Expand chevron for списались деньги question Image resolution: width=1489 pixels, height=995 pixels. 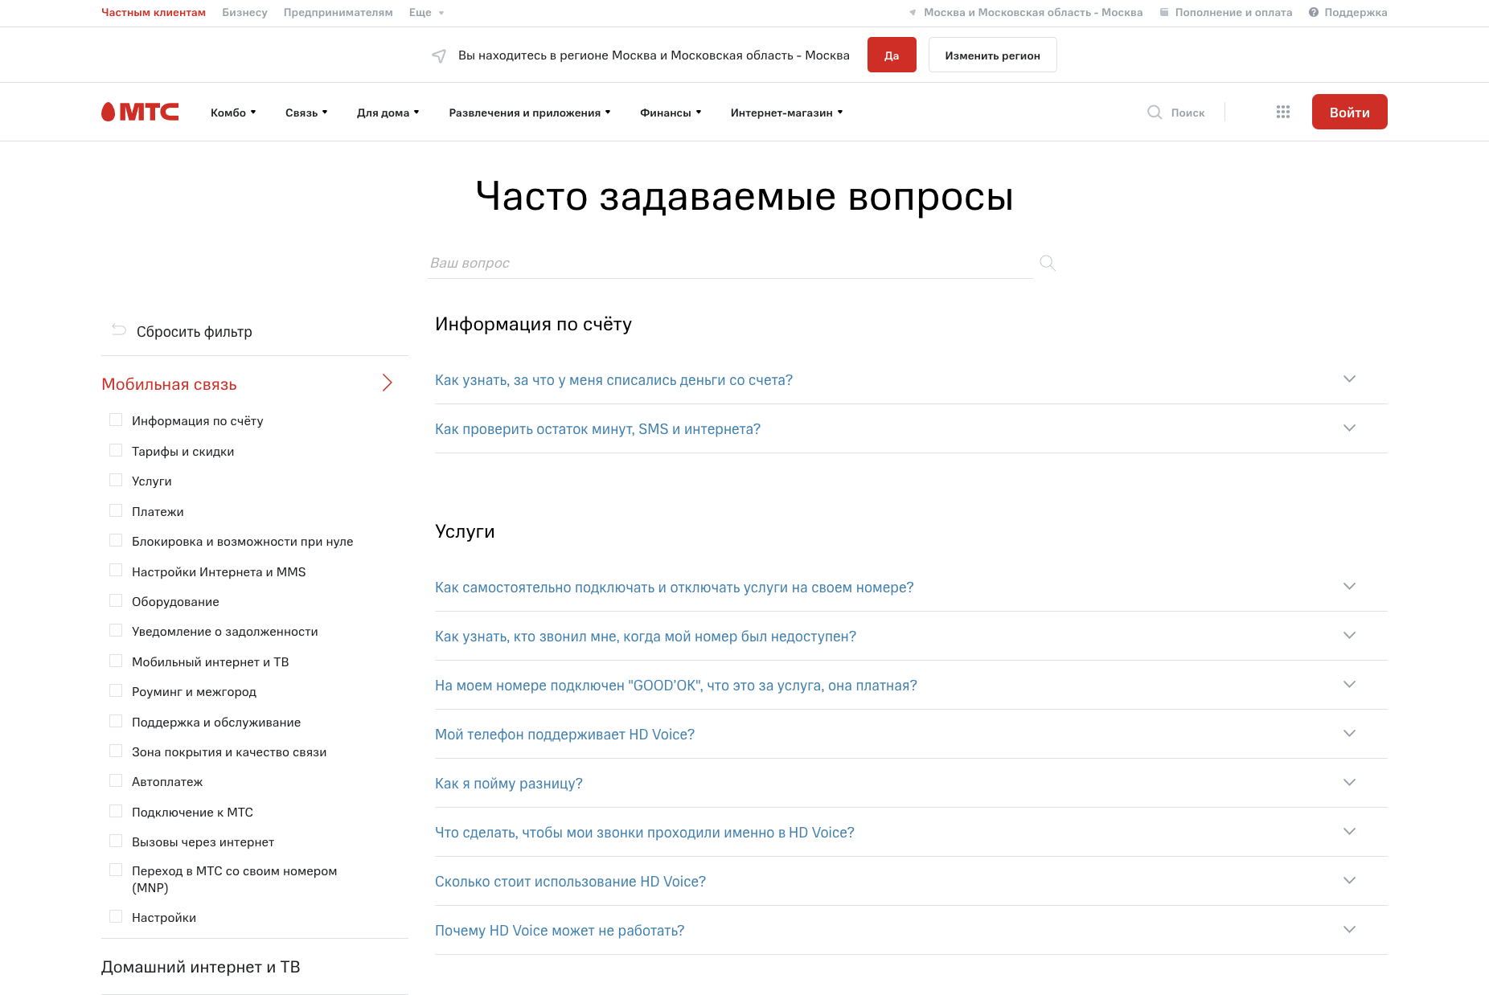pos(1349,379)
